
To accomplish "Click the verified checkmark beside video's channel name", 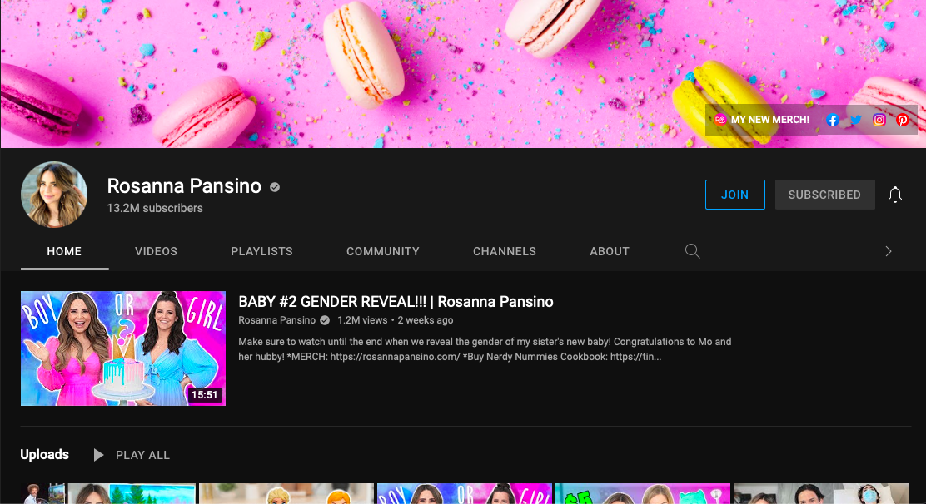I will [324, 320].
